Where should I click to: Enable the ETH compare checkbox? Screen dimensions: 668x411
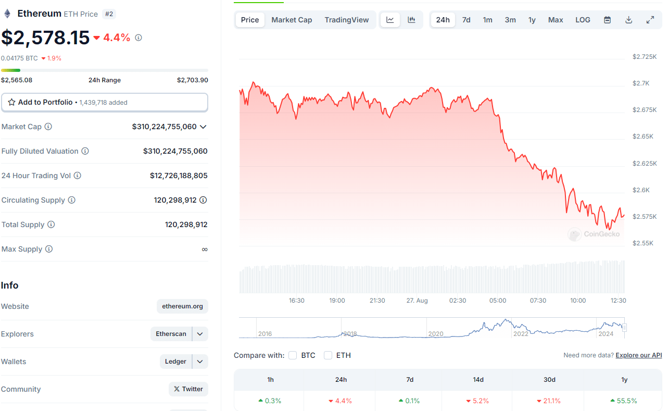(328, 355)
